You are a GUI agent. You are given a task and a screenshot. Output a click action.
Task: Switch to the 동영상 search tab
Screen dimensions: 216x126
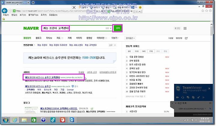tap(89, 38)
